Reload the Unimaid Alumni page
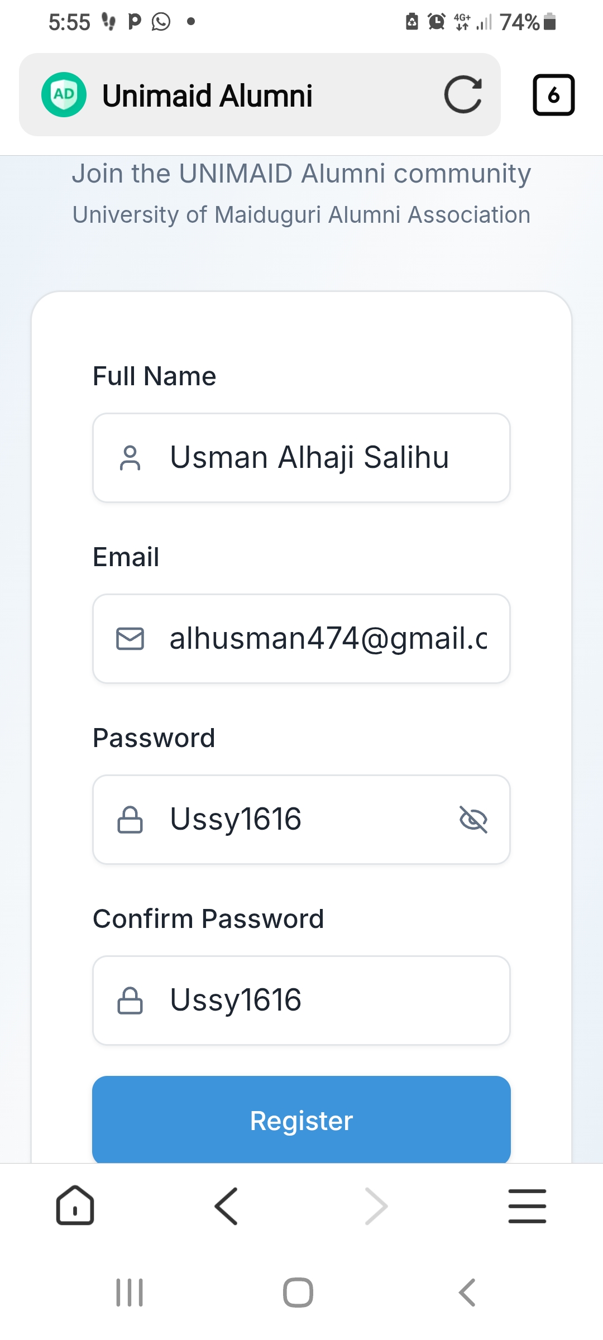The image size is (603, 1340). click(463, 94)
